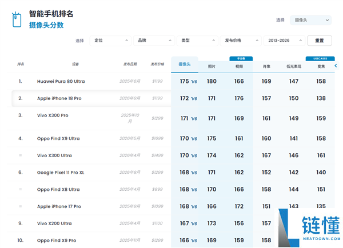Click the blue left chevron after 变焦 column
The width and height of the screenshot is (343, 248).
pyautogui.click(x=336, y=66)
